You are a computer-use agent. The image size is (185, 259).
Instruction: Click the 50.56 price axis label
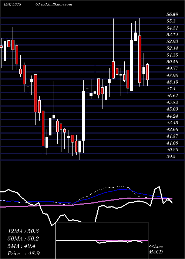coord(172,62)
